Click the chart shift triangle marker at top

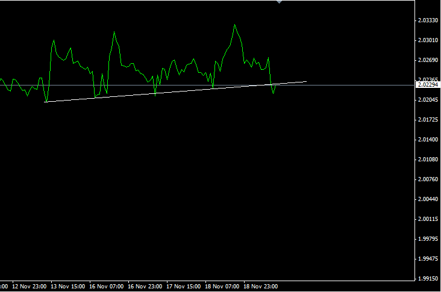point(279,2)
